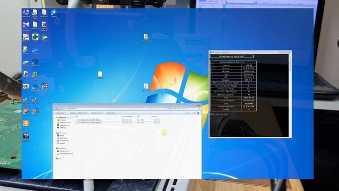Expand Библиотеки in Explorer sidebar

pyautogui.click(x=61, y=133)
